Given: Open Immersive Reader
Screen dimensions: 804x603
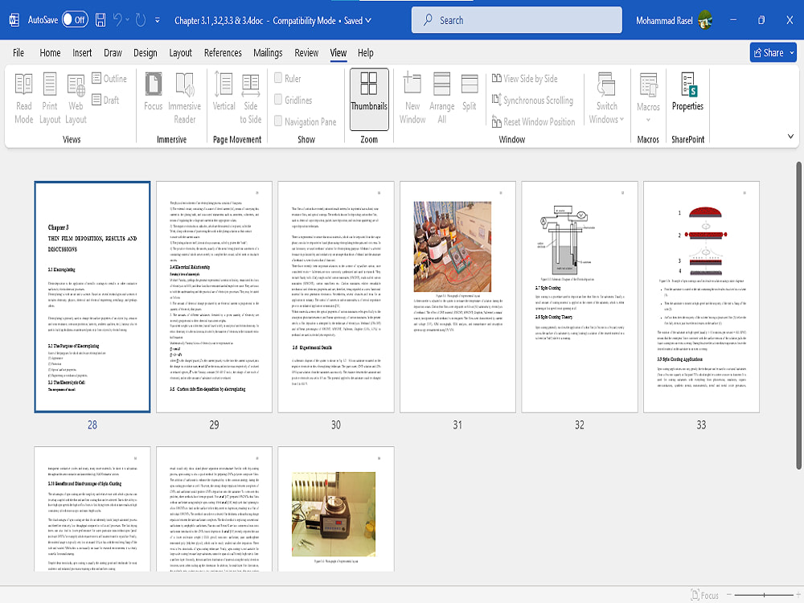Looking at the screenshot, I should coord(185,98).
